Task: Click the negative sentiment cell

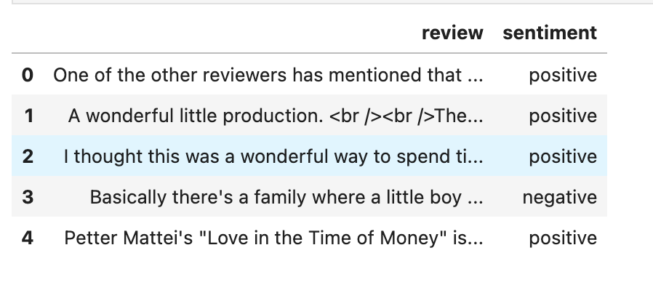Action: click(560, 198)
